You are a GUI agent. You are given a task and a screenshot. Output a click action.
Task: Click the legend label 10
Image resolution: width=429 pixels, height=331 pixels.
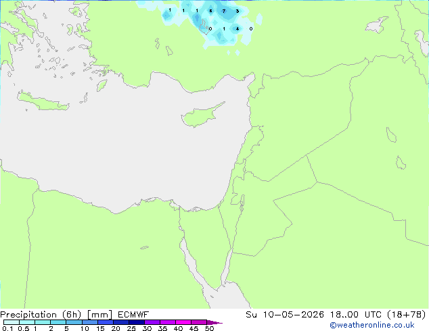(x=85, y=328)
